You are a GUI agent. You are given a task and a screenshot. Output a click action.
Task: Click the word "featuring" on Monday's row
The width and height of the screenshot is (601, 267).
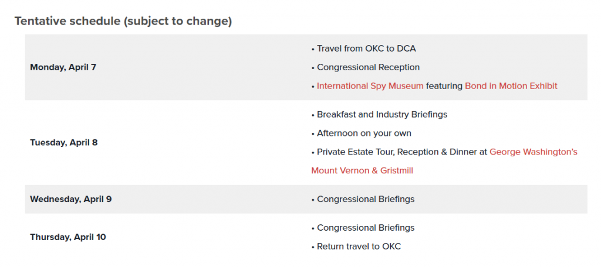coord(444,86)
